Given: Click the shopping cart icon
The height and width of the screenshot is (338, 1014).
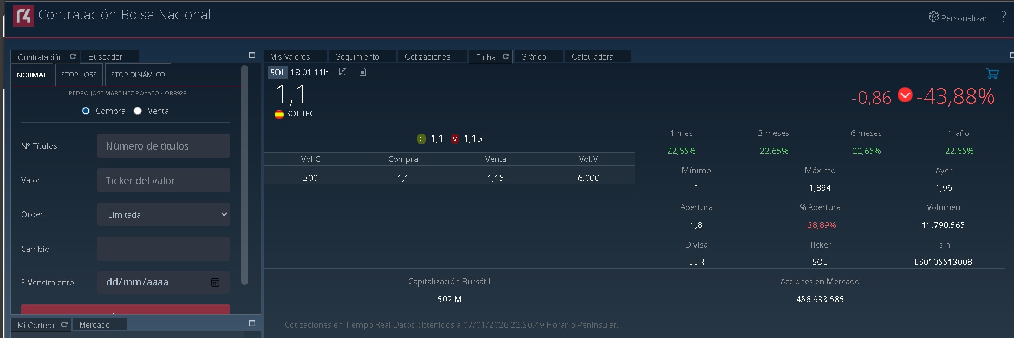Looking at the screenshot, I should coord(992,73).
